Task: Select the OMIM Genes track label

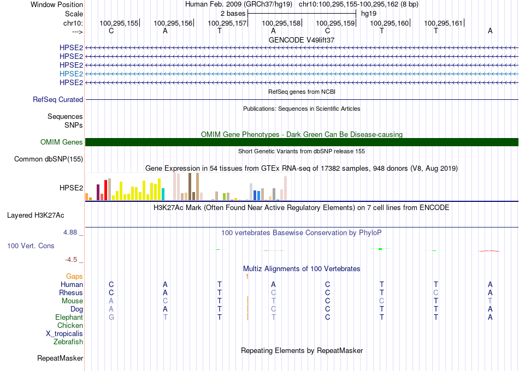Action: 62,142
